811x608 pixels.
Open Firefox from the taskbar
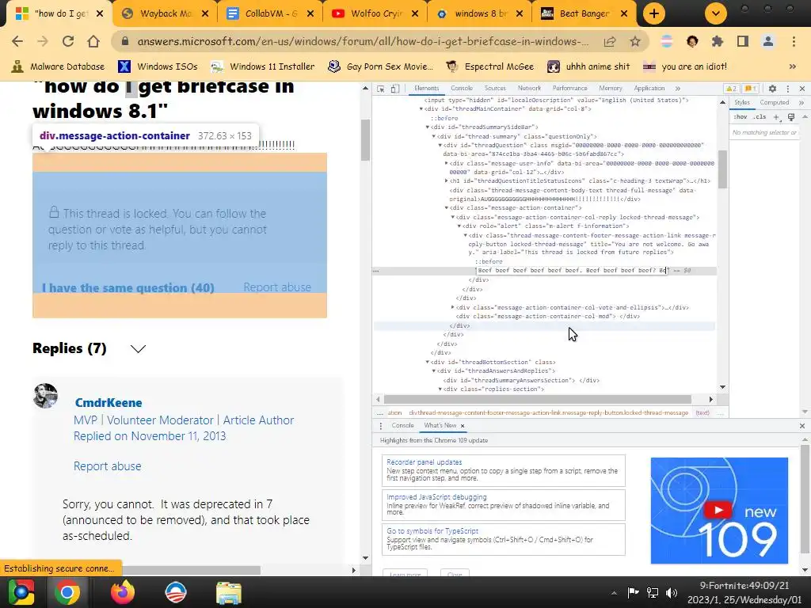point(122,592)
